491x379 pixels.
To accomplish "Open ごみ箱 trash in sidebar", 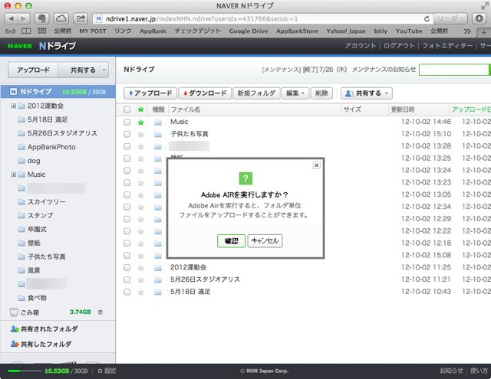I will (30, 312).
